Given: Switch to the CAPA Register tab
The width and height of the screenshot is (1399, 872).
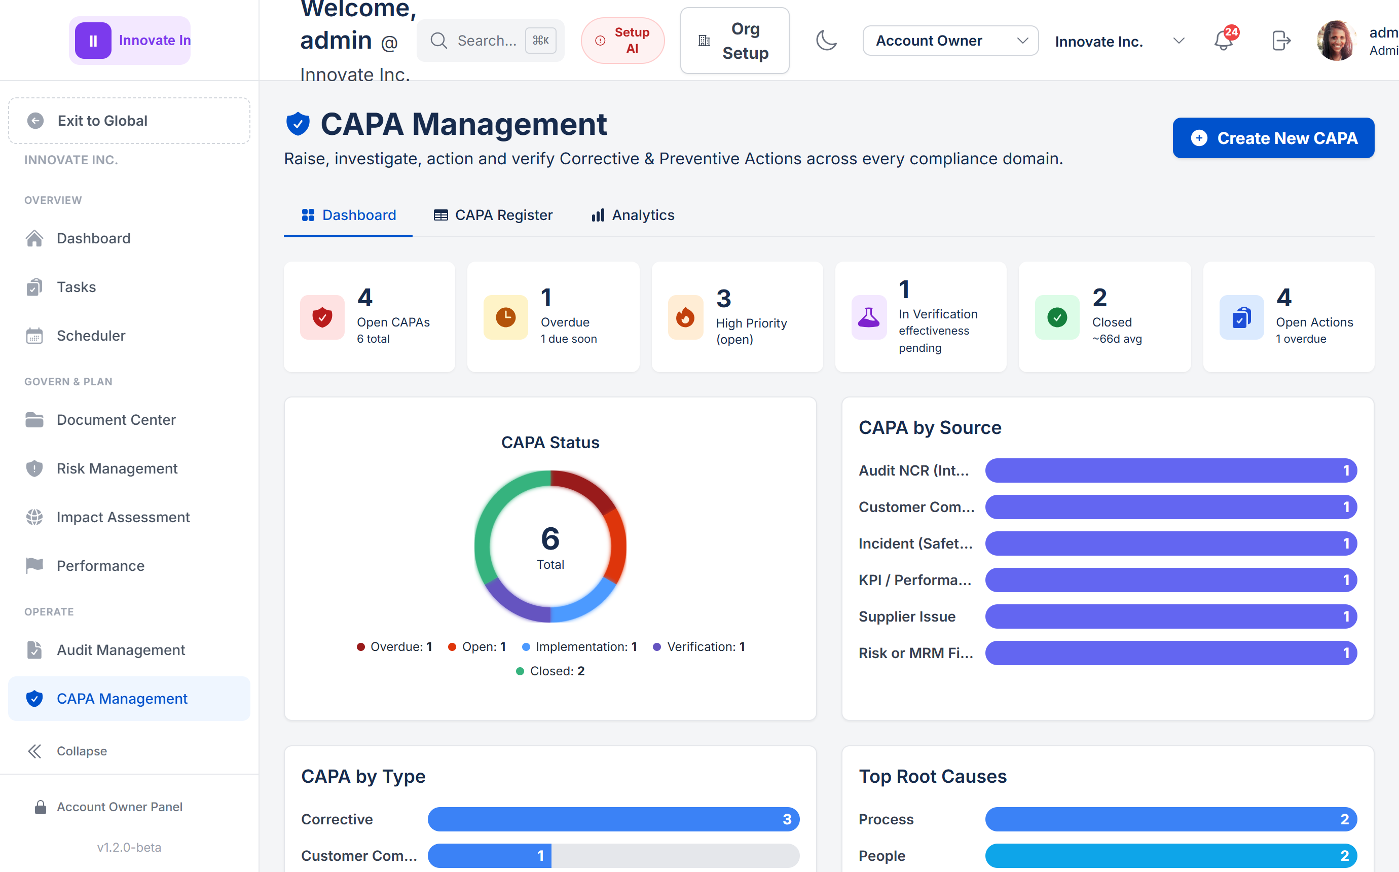Looking at the screenshot, I should (x=493, y=215).
